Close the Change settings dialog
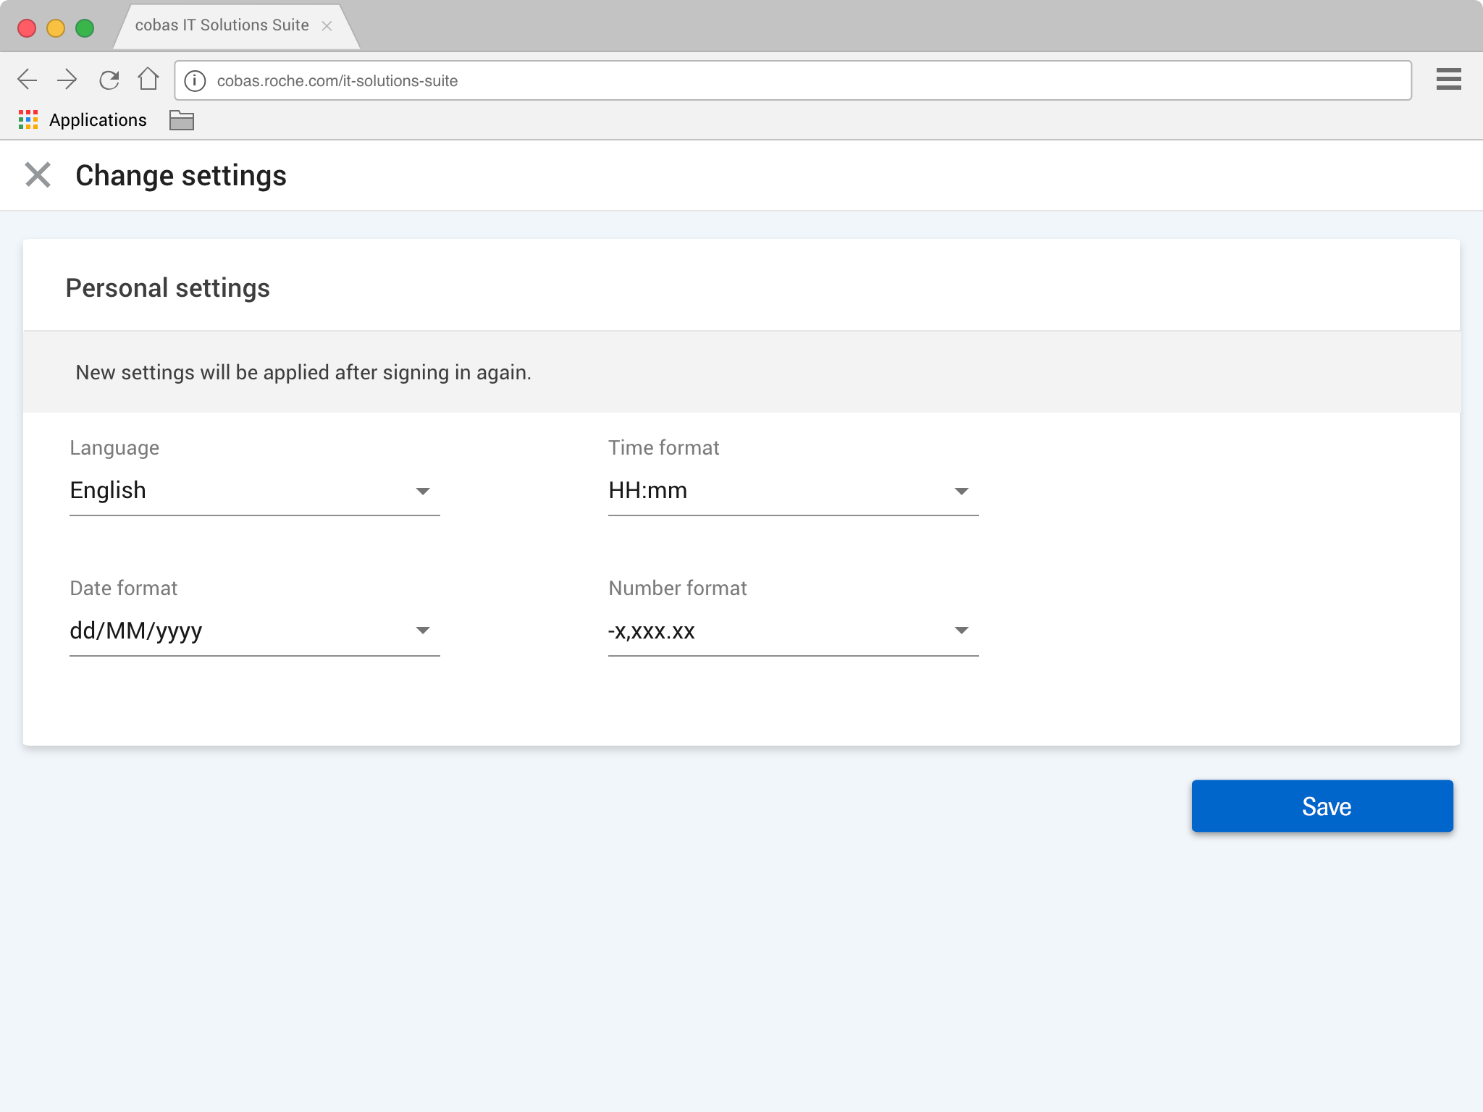 pos(38,175)
